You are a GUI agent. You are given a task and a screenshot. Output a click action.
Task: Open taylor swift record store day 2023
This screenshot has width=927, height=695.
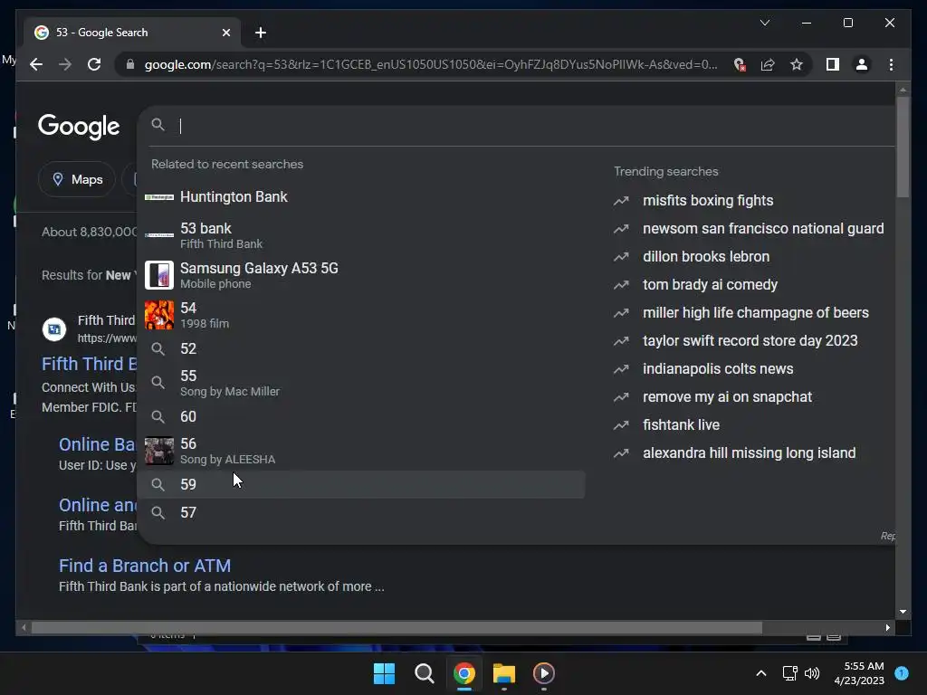tap(750, 340)
